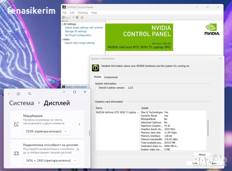Click the Settings window scrollbar
The height and width of the screenshot is (171, 232).
click(x=90, y=133)
